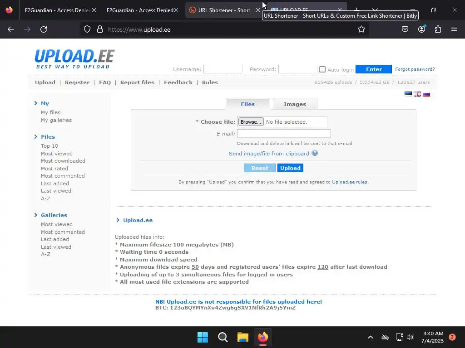Click the E-mail input field

click(x=284, y=134)
